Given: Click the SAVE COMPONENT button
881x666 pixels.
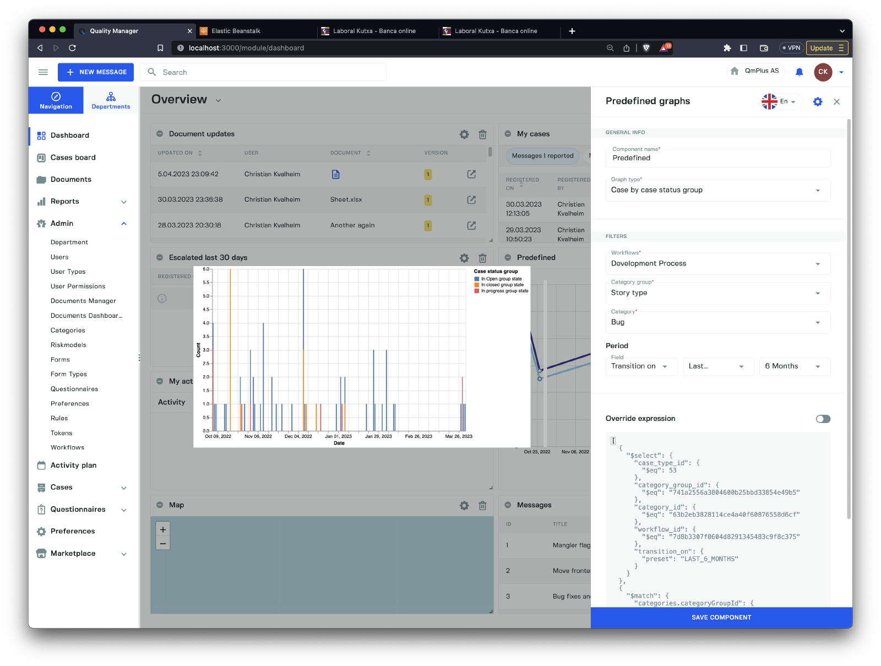Looking at the screenshot, I should (721, 618).
